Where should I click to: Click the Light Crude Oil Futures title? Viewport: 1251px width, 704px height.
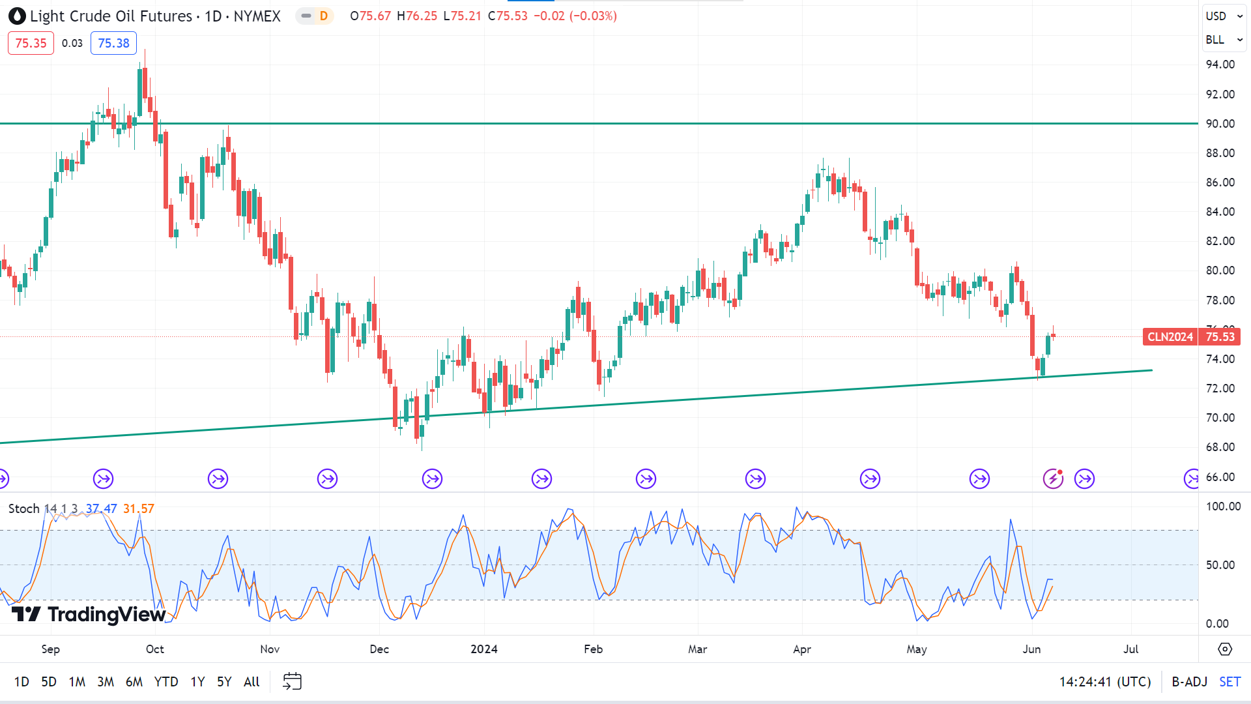[111, 16]
